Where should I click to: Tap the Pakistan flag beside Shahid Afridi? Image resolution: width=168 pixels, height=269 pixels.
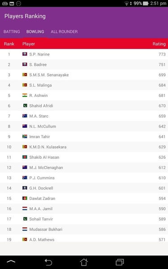[25, 106]
